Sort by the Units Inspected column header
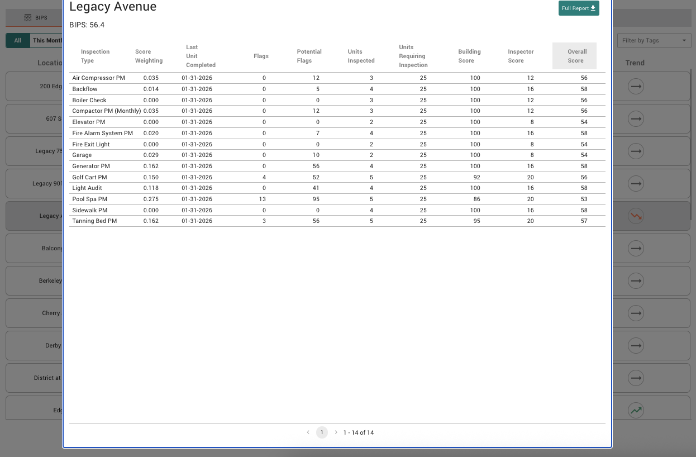 pos(361,56)
